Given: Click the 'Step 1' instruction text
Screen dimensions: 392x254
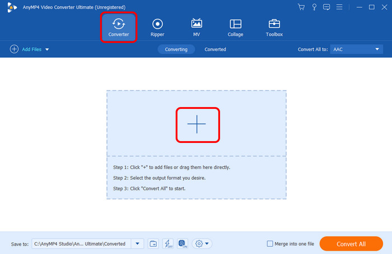Looking at the screenshot, I should tap(171, 167).
